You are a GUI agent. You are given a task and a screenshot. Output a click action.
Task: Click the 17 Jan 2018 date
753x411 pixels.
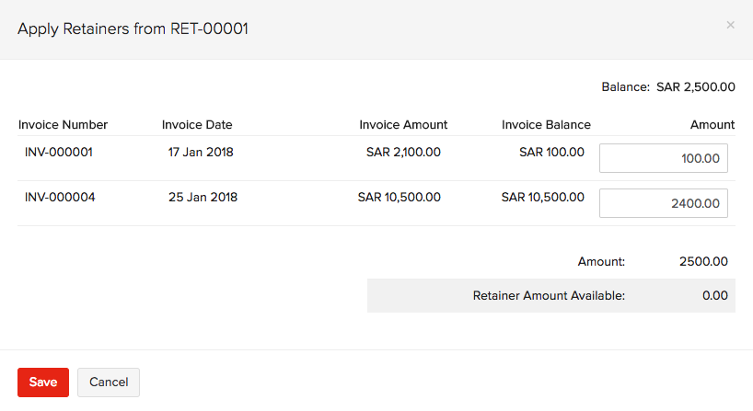[201, 152]
